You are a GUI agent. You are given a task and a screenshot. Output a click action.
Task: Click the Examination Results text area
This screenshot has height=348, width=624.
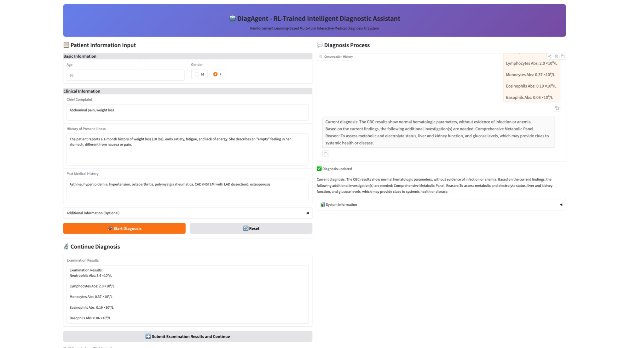click(187, 294)
